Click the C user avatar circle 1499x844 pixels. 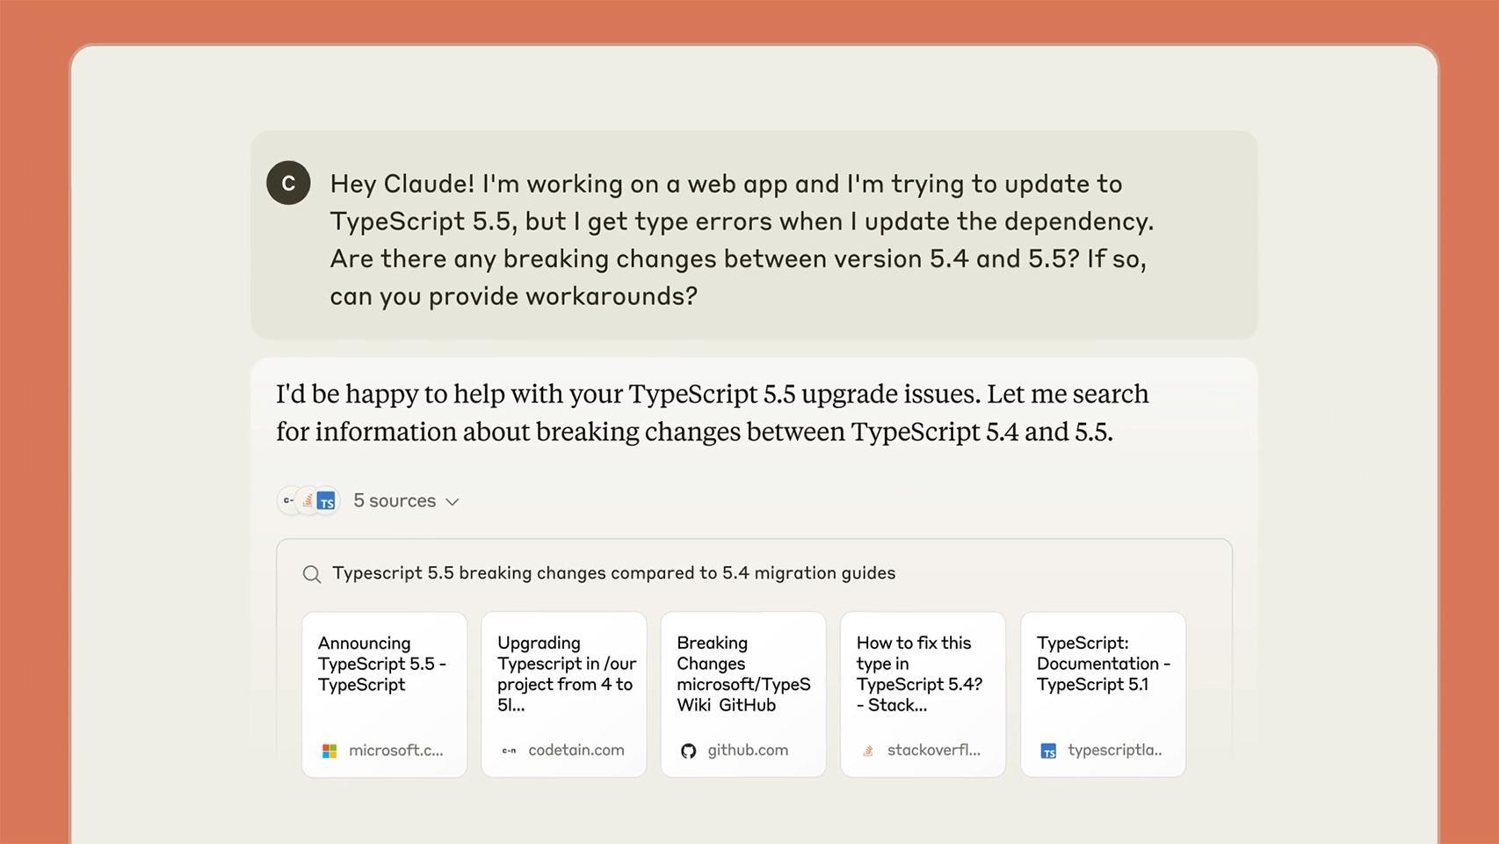pyautogui.click(x=288, y=183)
